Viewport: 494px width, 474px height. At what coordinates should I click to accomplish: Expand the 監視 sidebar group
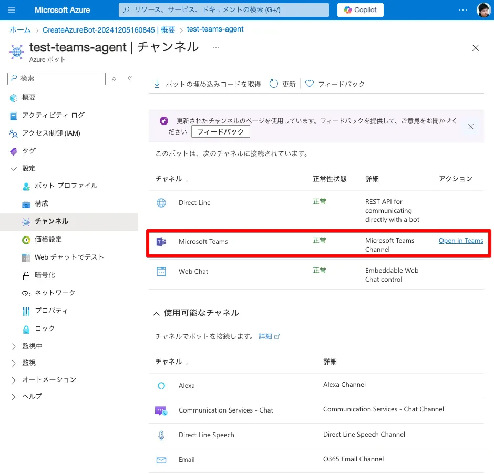click(14, 363)
